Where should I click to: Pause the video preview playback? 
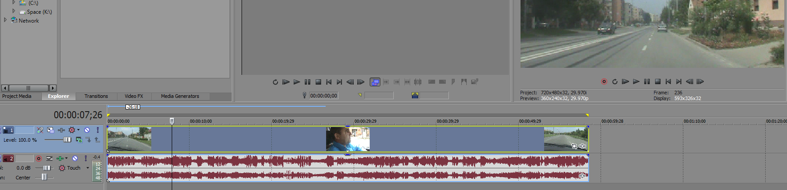647,81
